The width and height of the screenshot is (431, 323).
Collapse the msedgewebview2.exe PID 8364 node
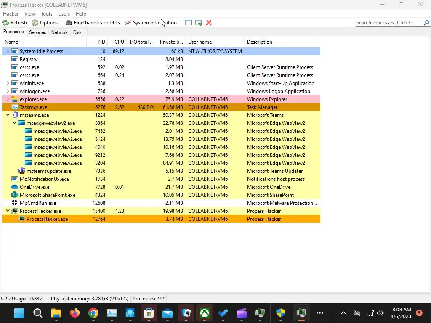tap(14, 123)
